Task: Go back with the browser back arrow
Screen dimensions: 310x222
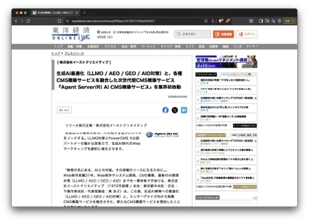Action: pos(16,21)
